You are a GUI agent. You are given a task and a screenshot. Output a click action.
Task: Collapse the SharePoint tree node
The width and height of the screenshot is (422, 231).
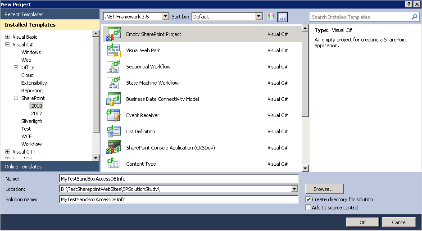coord(16,98)
